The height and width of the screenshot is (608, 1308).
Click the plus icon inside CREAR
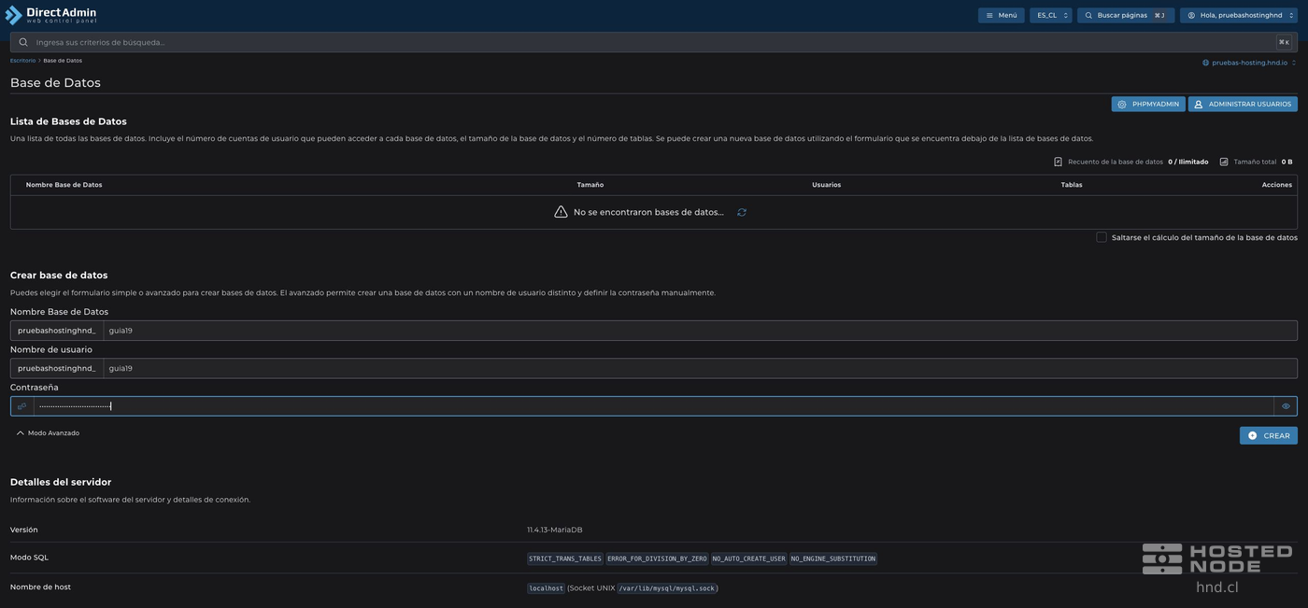[x=1253, y=435]
